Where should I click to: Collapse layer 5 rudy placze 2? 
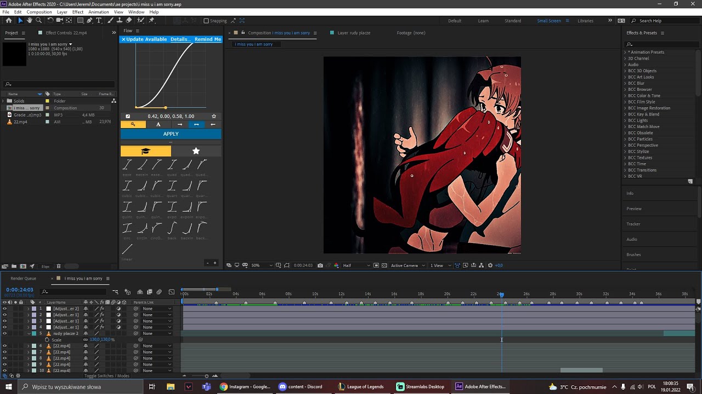point(29,333)
